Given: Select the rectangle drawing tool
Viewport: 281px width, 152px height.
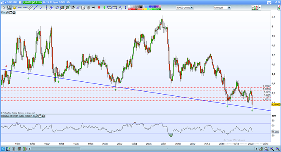Looking at the screenshot, I should 115,8.
